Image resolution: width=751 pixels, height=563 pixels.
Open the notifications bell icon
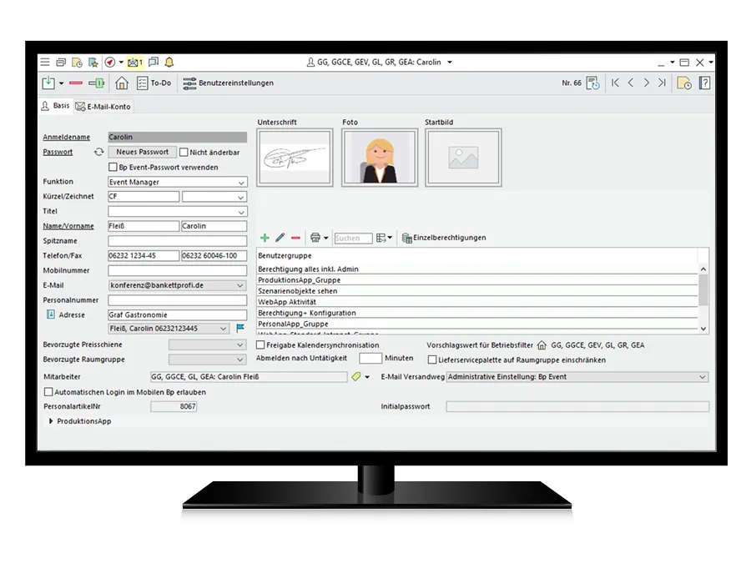click(169, 62)
